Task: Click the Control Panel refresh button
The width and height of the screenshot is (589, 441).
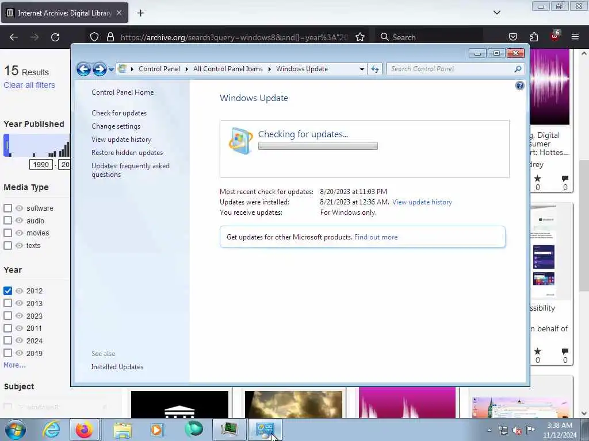Action: point(375,69)
